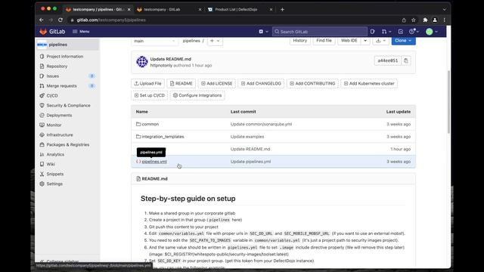
Task: Click Configure Integrations
Action: (x=197, y=95)
